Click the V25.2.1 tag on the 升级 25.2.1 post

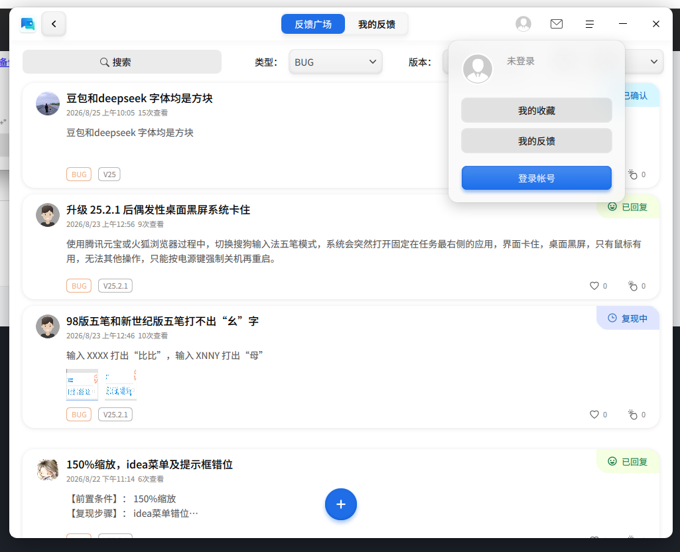point(115,286)
